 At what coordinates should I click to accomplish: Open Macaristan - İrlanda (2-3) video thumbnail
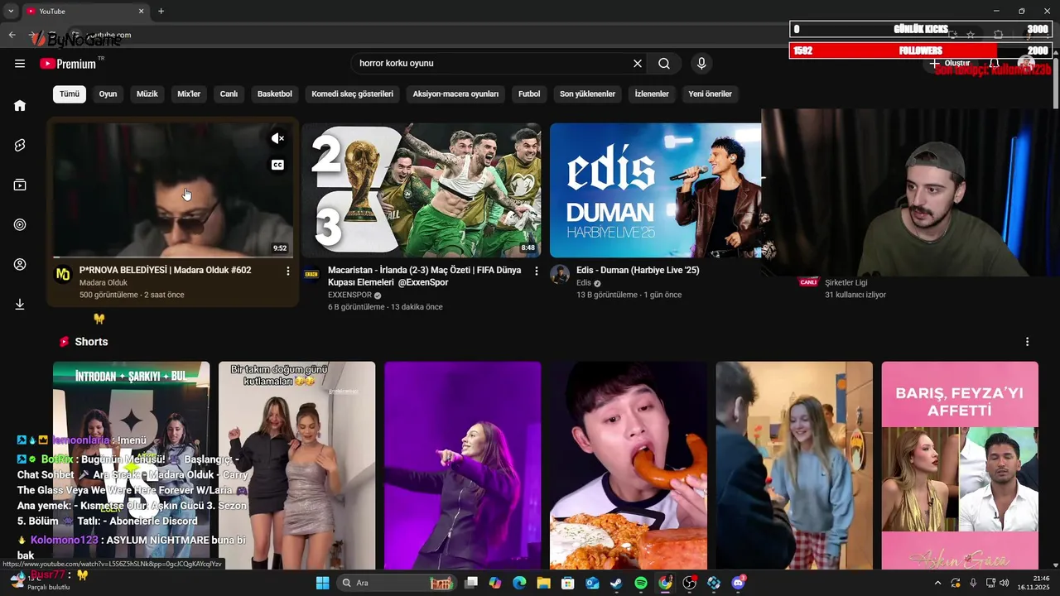pyautogui.click(x=421, y=190)
